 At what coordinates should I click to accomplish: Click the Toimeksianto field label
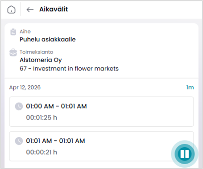click(x=37, y=52)
